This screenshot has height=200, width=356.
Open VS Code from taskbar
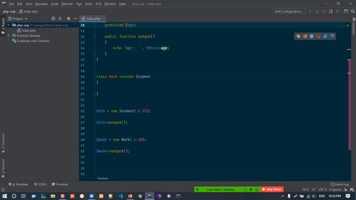pyautogui.click(x=121, y=196)
